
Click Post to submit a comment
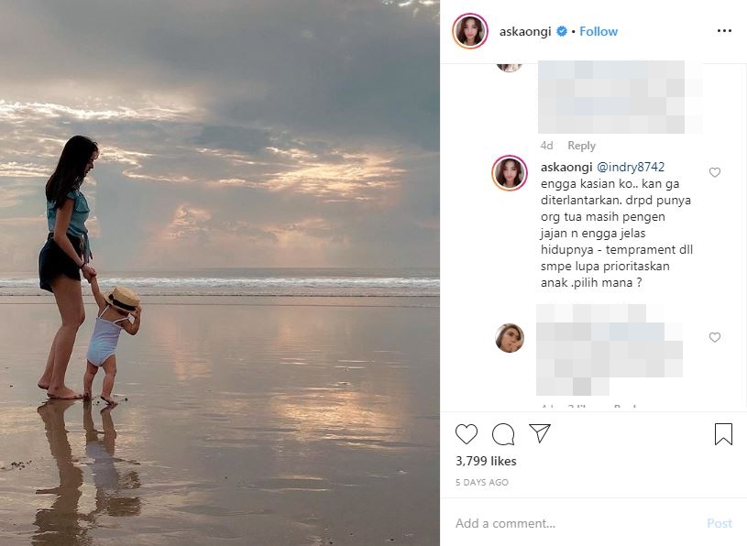tap(718, 523)
